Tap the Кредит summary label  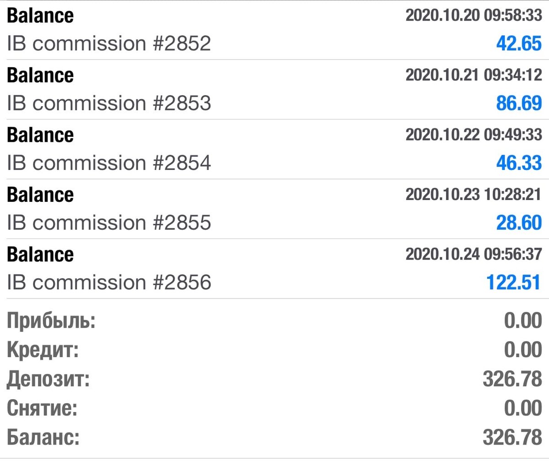(x=43, y=350)
